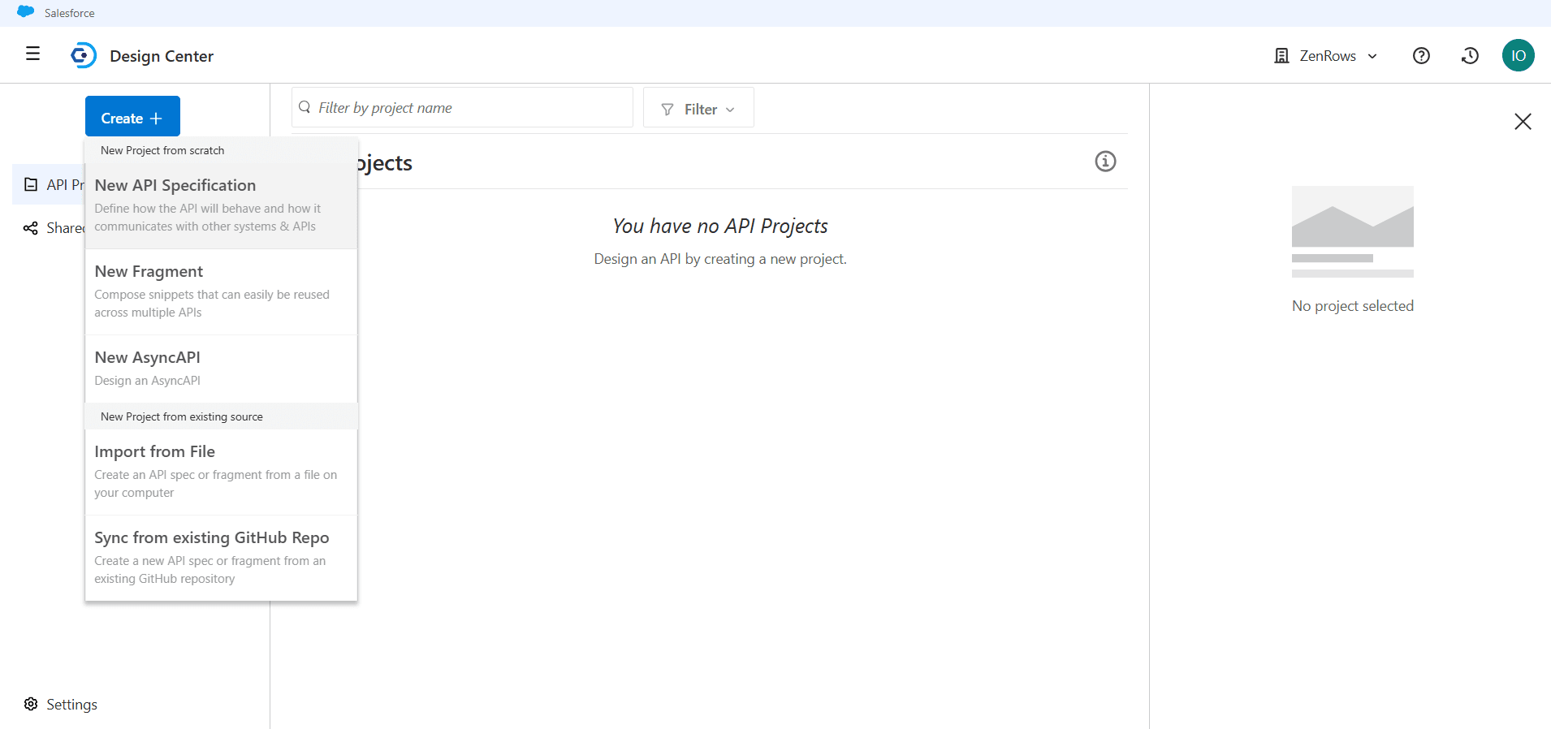Focus the Filter by project name field
1551x729 pixels.
pos(462,107)
